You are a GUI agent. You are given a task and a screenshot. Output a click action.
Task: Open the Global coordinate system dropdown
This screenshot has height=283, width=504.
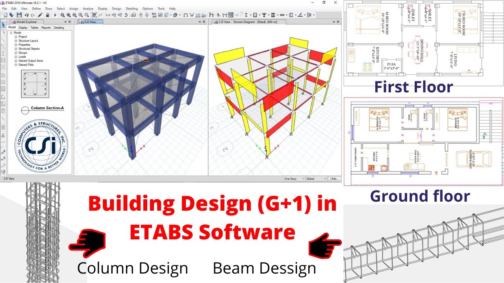[x=317, y=178]
